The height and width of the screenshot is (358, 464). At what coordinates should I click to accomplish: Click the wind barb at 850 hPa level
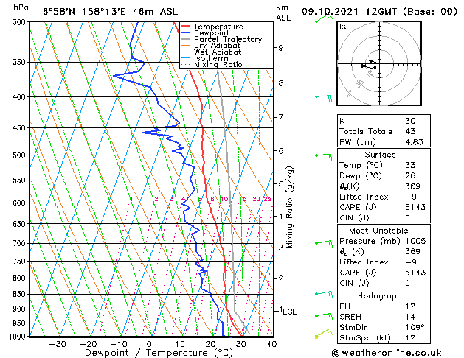[x=324, y=295]
